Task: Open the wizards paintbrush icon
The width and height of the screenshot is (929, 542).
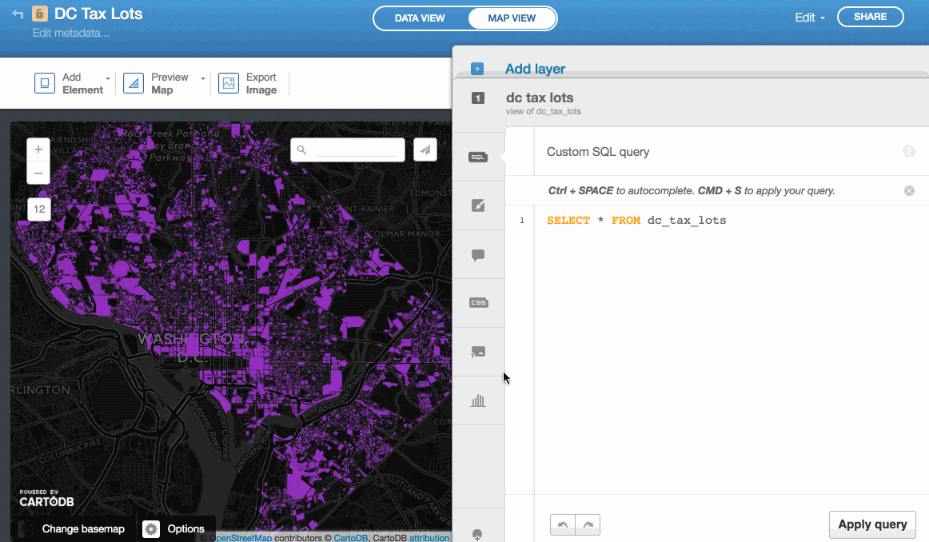Action: (x=478, y=205)
